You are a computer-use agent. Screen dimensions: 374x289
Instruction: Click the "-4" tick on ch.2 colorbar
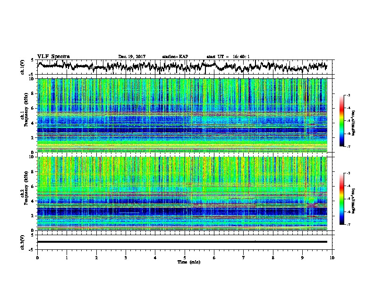[348, 186]
